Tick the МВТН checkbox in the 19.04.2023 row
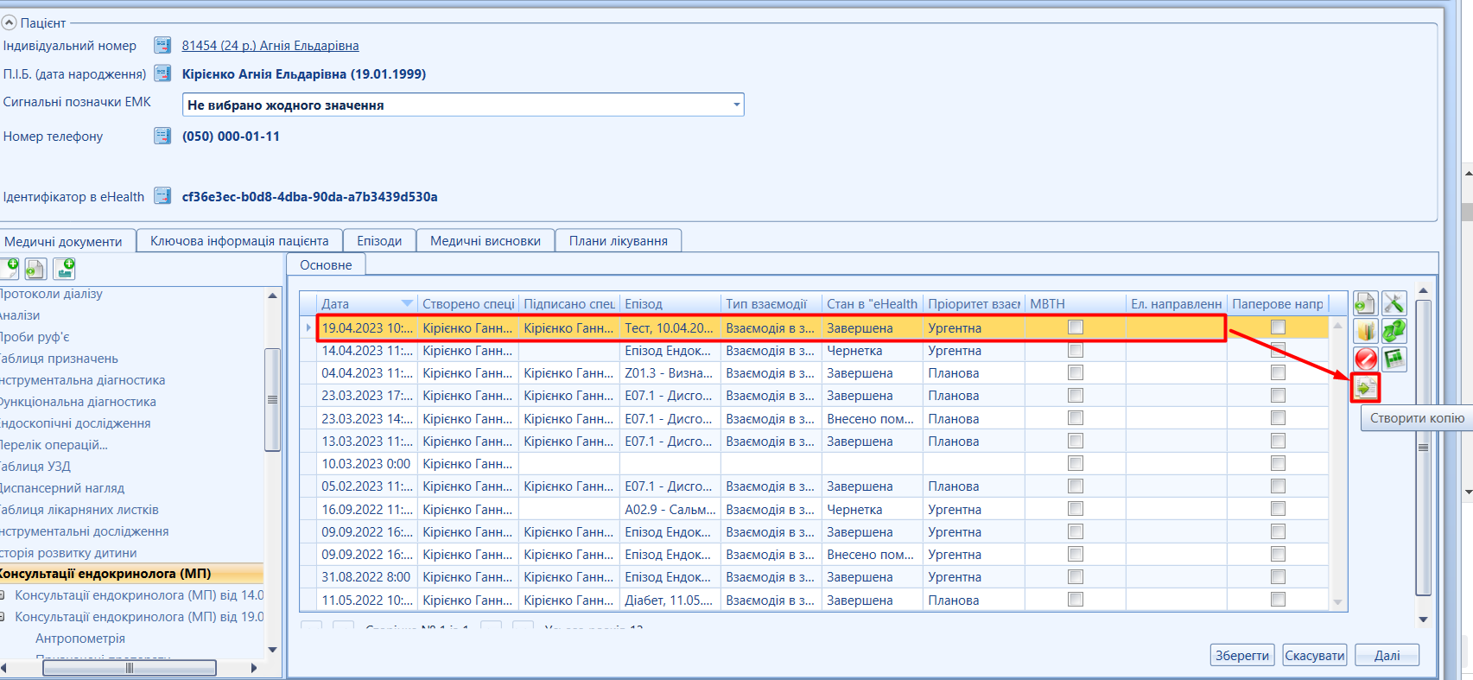1473x680 pixels. 1075,327
